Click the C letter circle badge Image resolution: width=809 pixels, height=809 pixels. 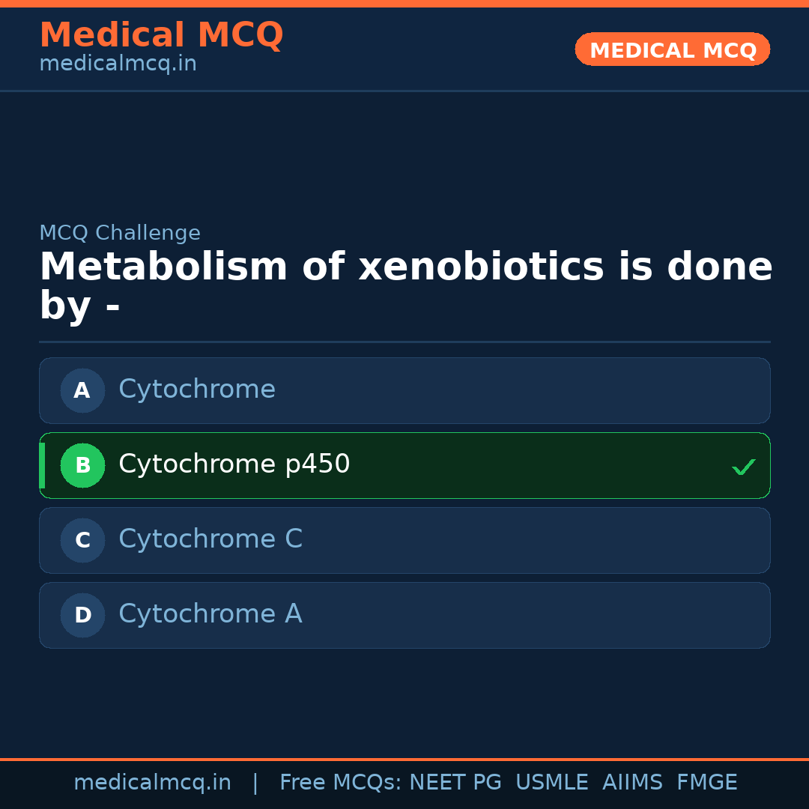82,540
